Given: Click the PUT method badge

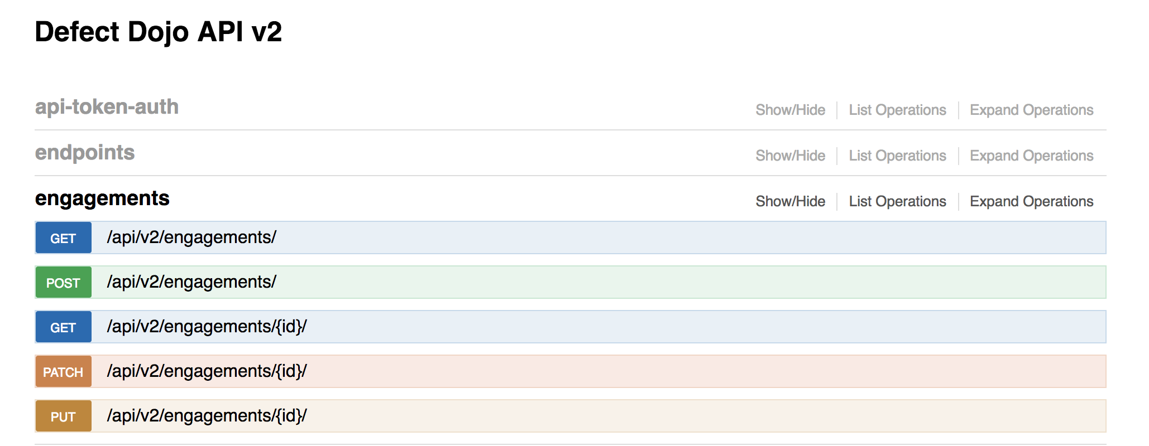Looking at the screenshot, I should [63, 416].
